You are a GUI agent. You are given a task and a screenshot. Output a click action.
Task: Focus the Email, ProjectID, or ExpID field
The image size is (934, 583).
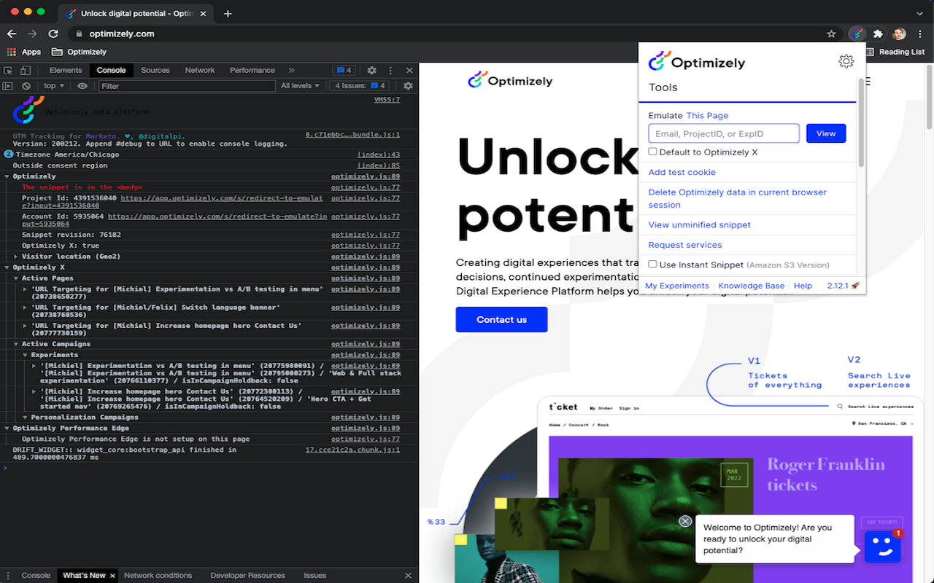(724, 133)
